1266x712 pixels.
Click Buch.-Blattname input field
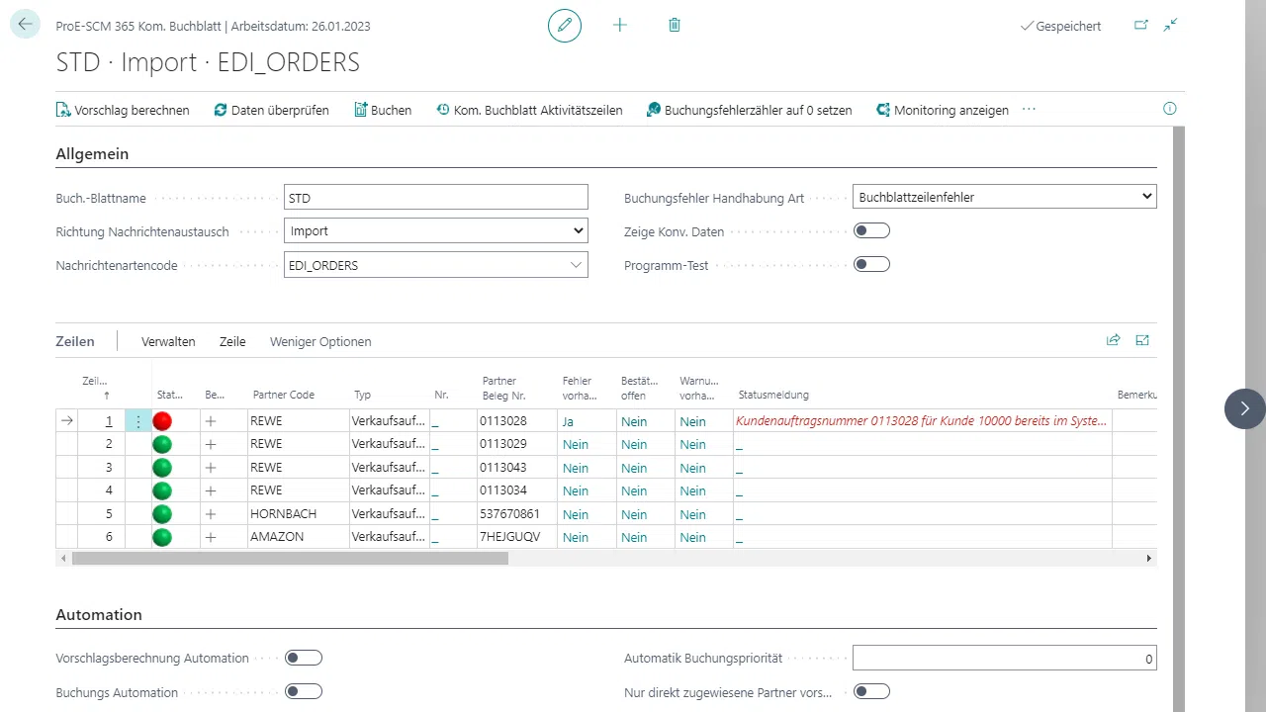click(435, 197)
